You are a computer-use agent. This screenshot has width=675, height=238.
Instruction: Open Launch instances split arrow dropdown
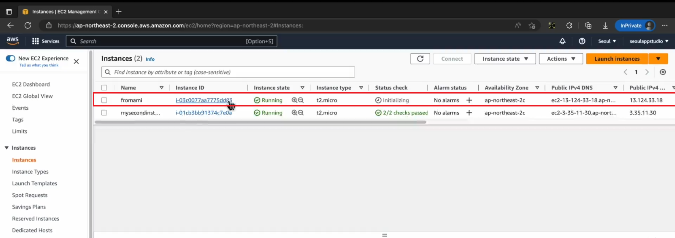point(658,59)
